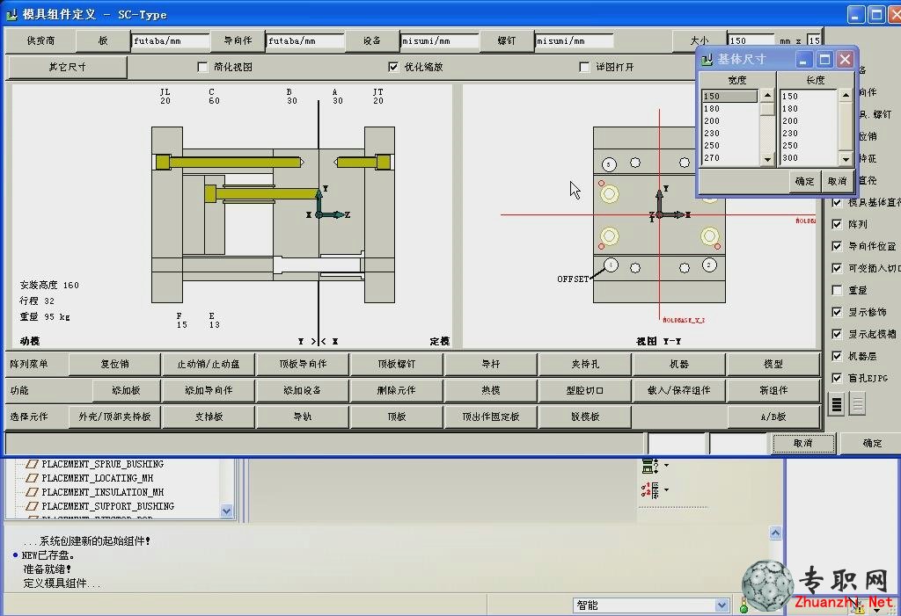The height and width of the screenshot is (616, 901).
Task: Click model tree scroll down arrow
Action: pos(226,511)
